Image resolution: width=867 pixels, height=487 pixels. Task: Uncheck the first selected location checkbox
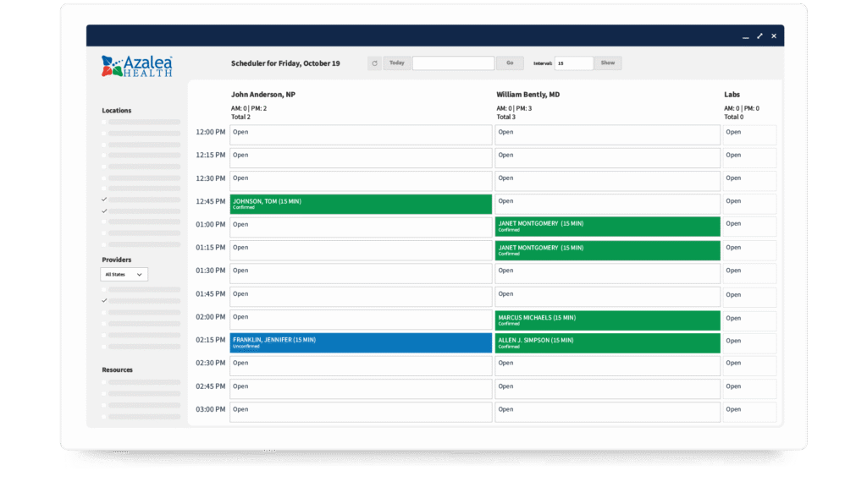[104, 199]
